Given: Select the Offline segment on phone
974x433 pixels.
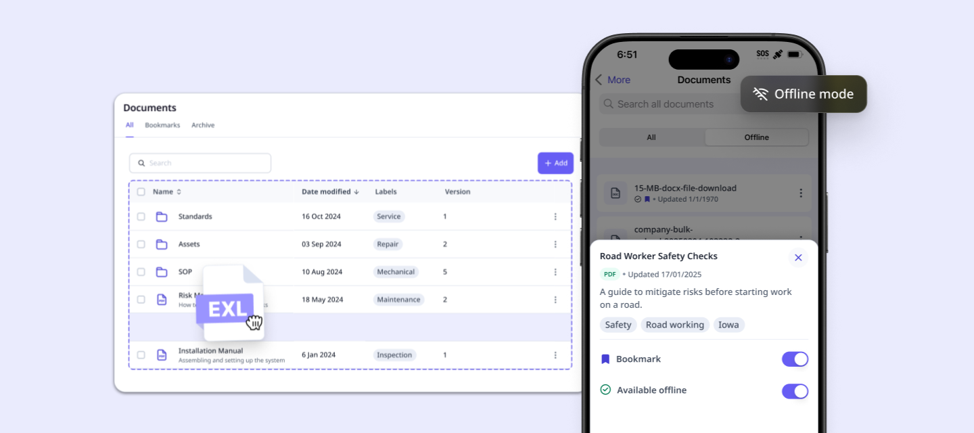Looking at the screenshot, I should [756, 137].
